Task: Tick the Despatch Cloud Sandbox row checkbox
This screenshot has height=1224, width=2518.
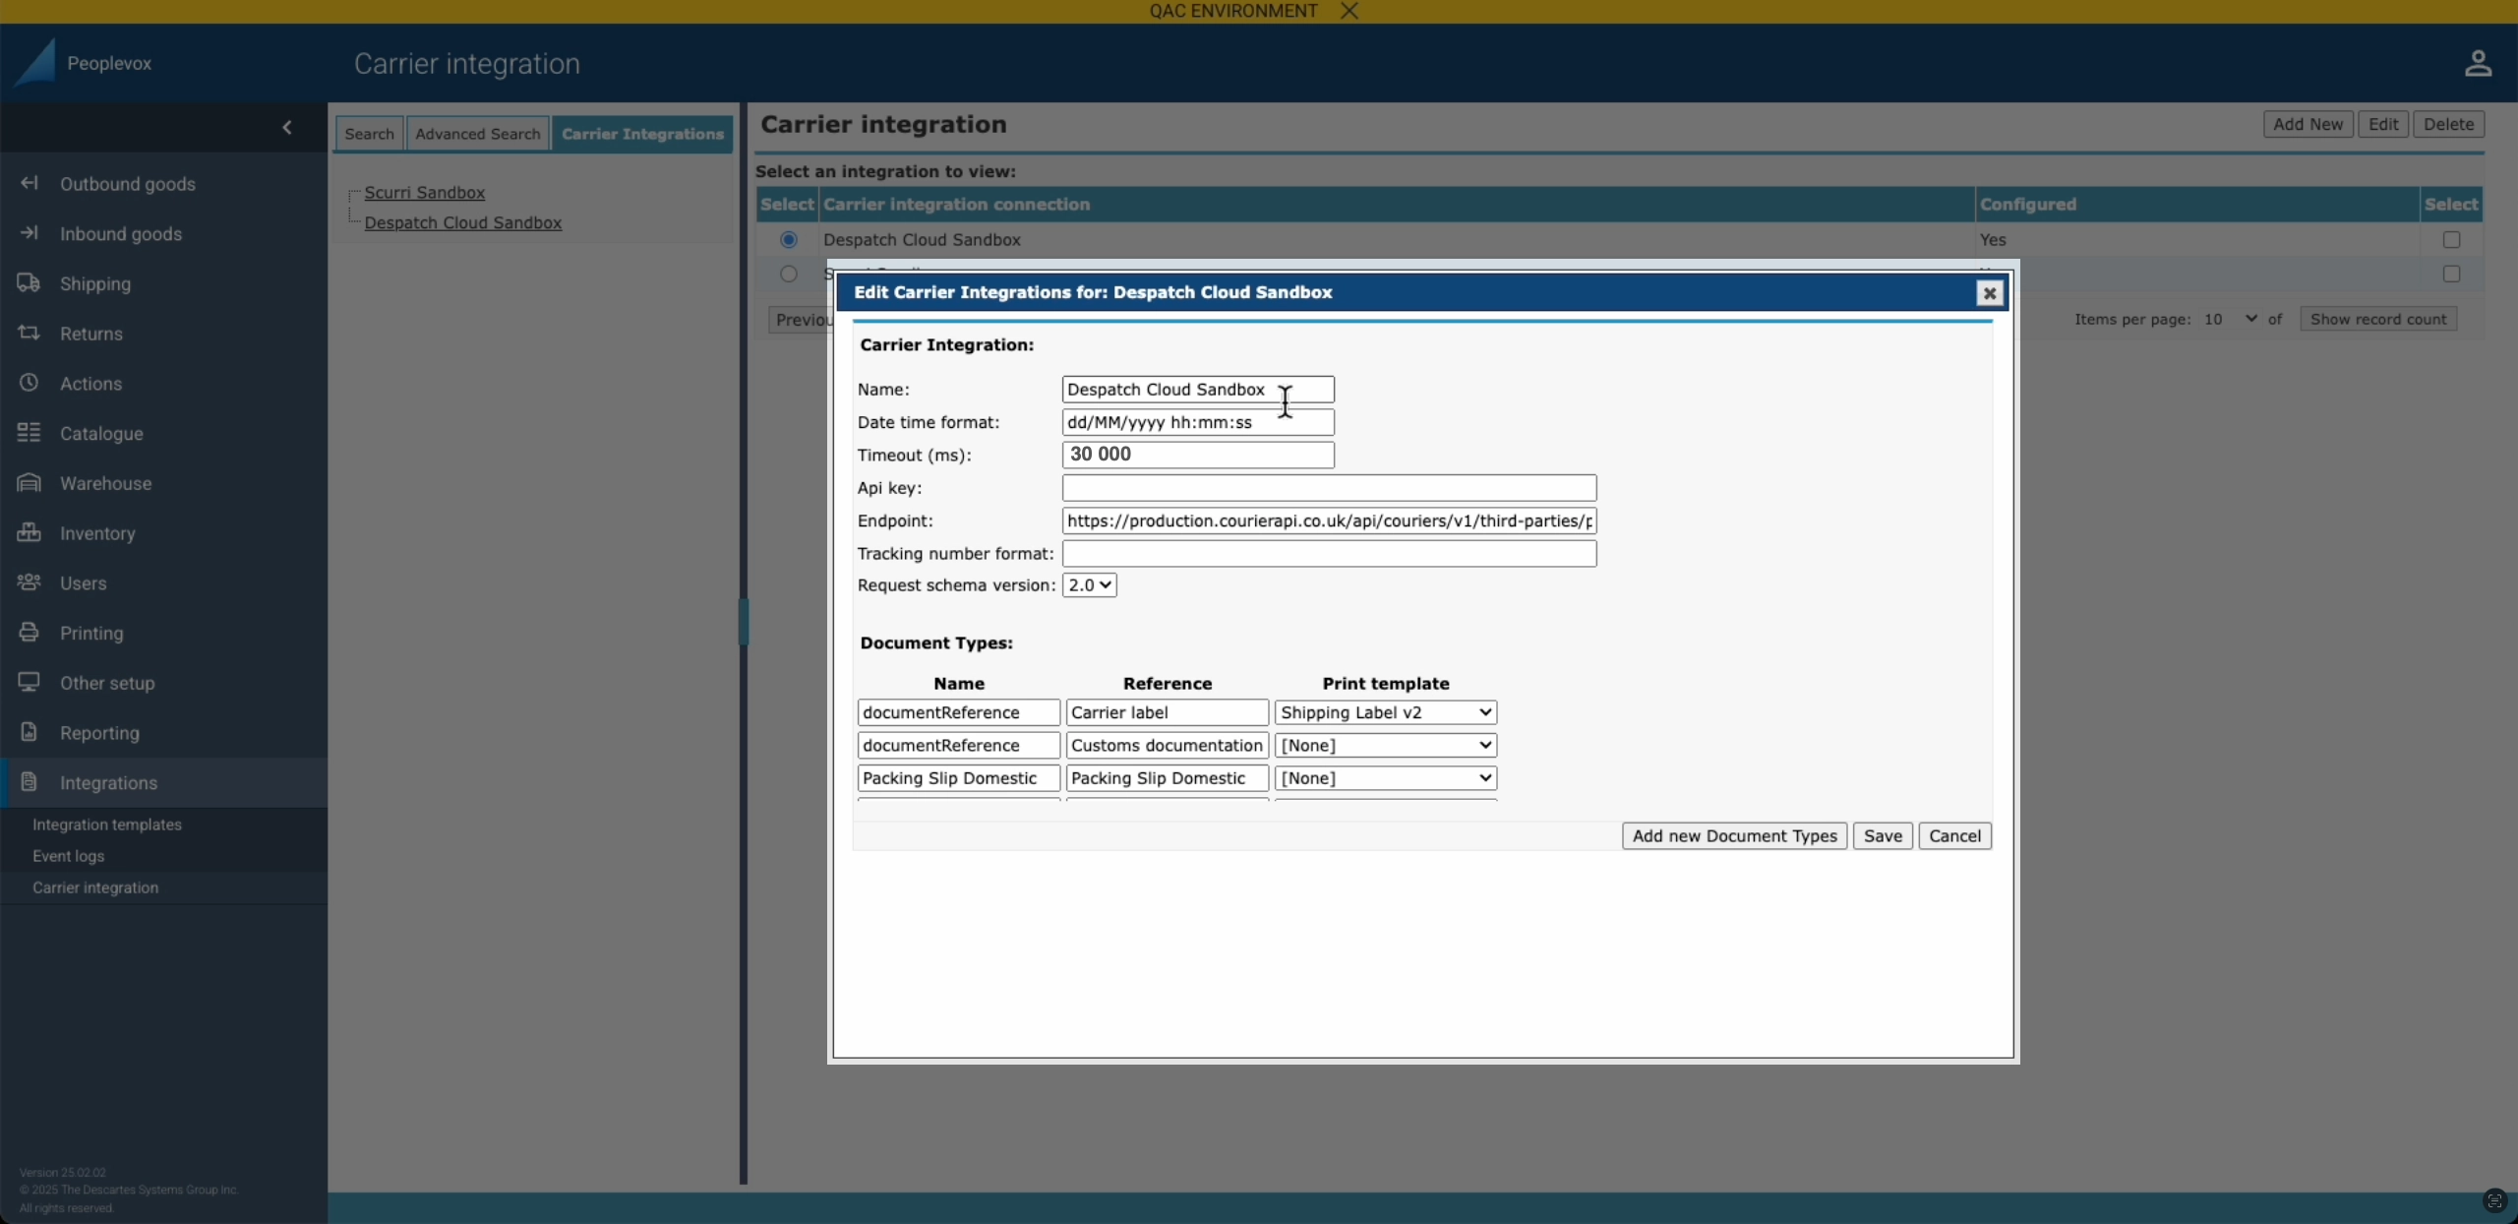Action: point(2451,239)
